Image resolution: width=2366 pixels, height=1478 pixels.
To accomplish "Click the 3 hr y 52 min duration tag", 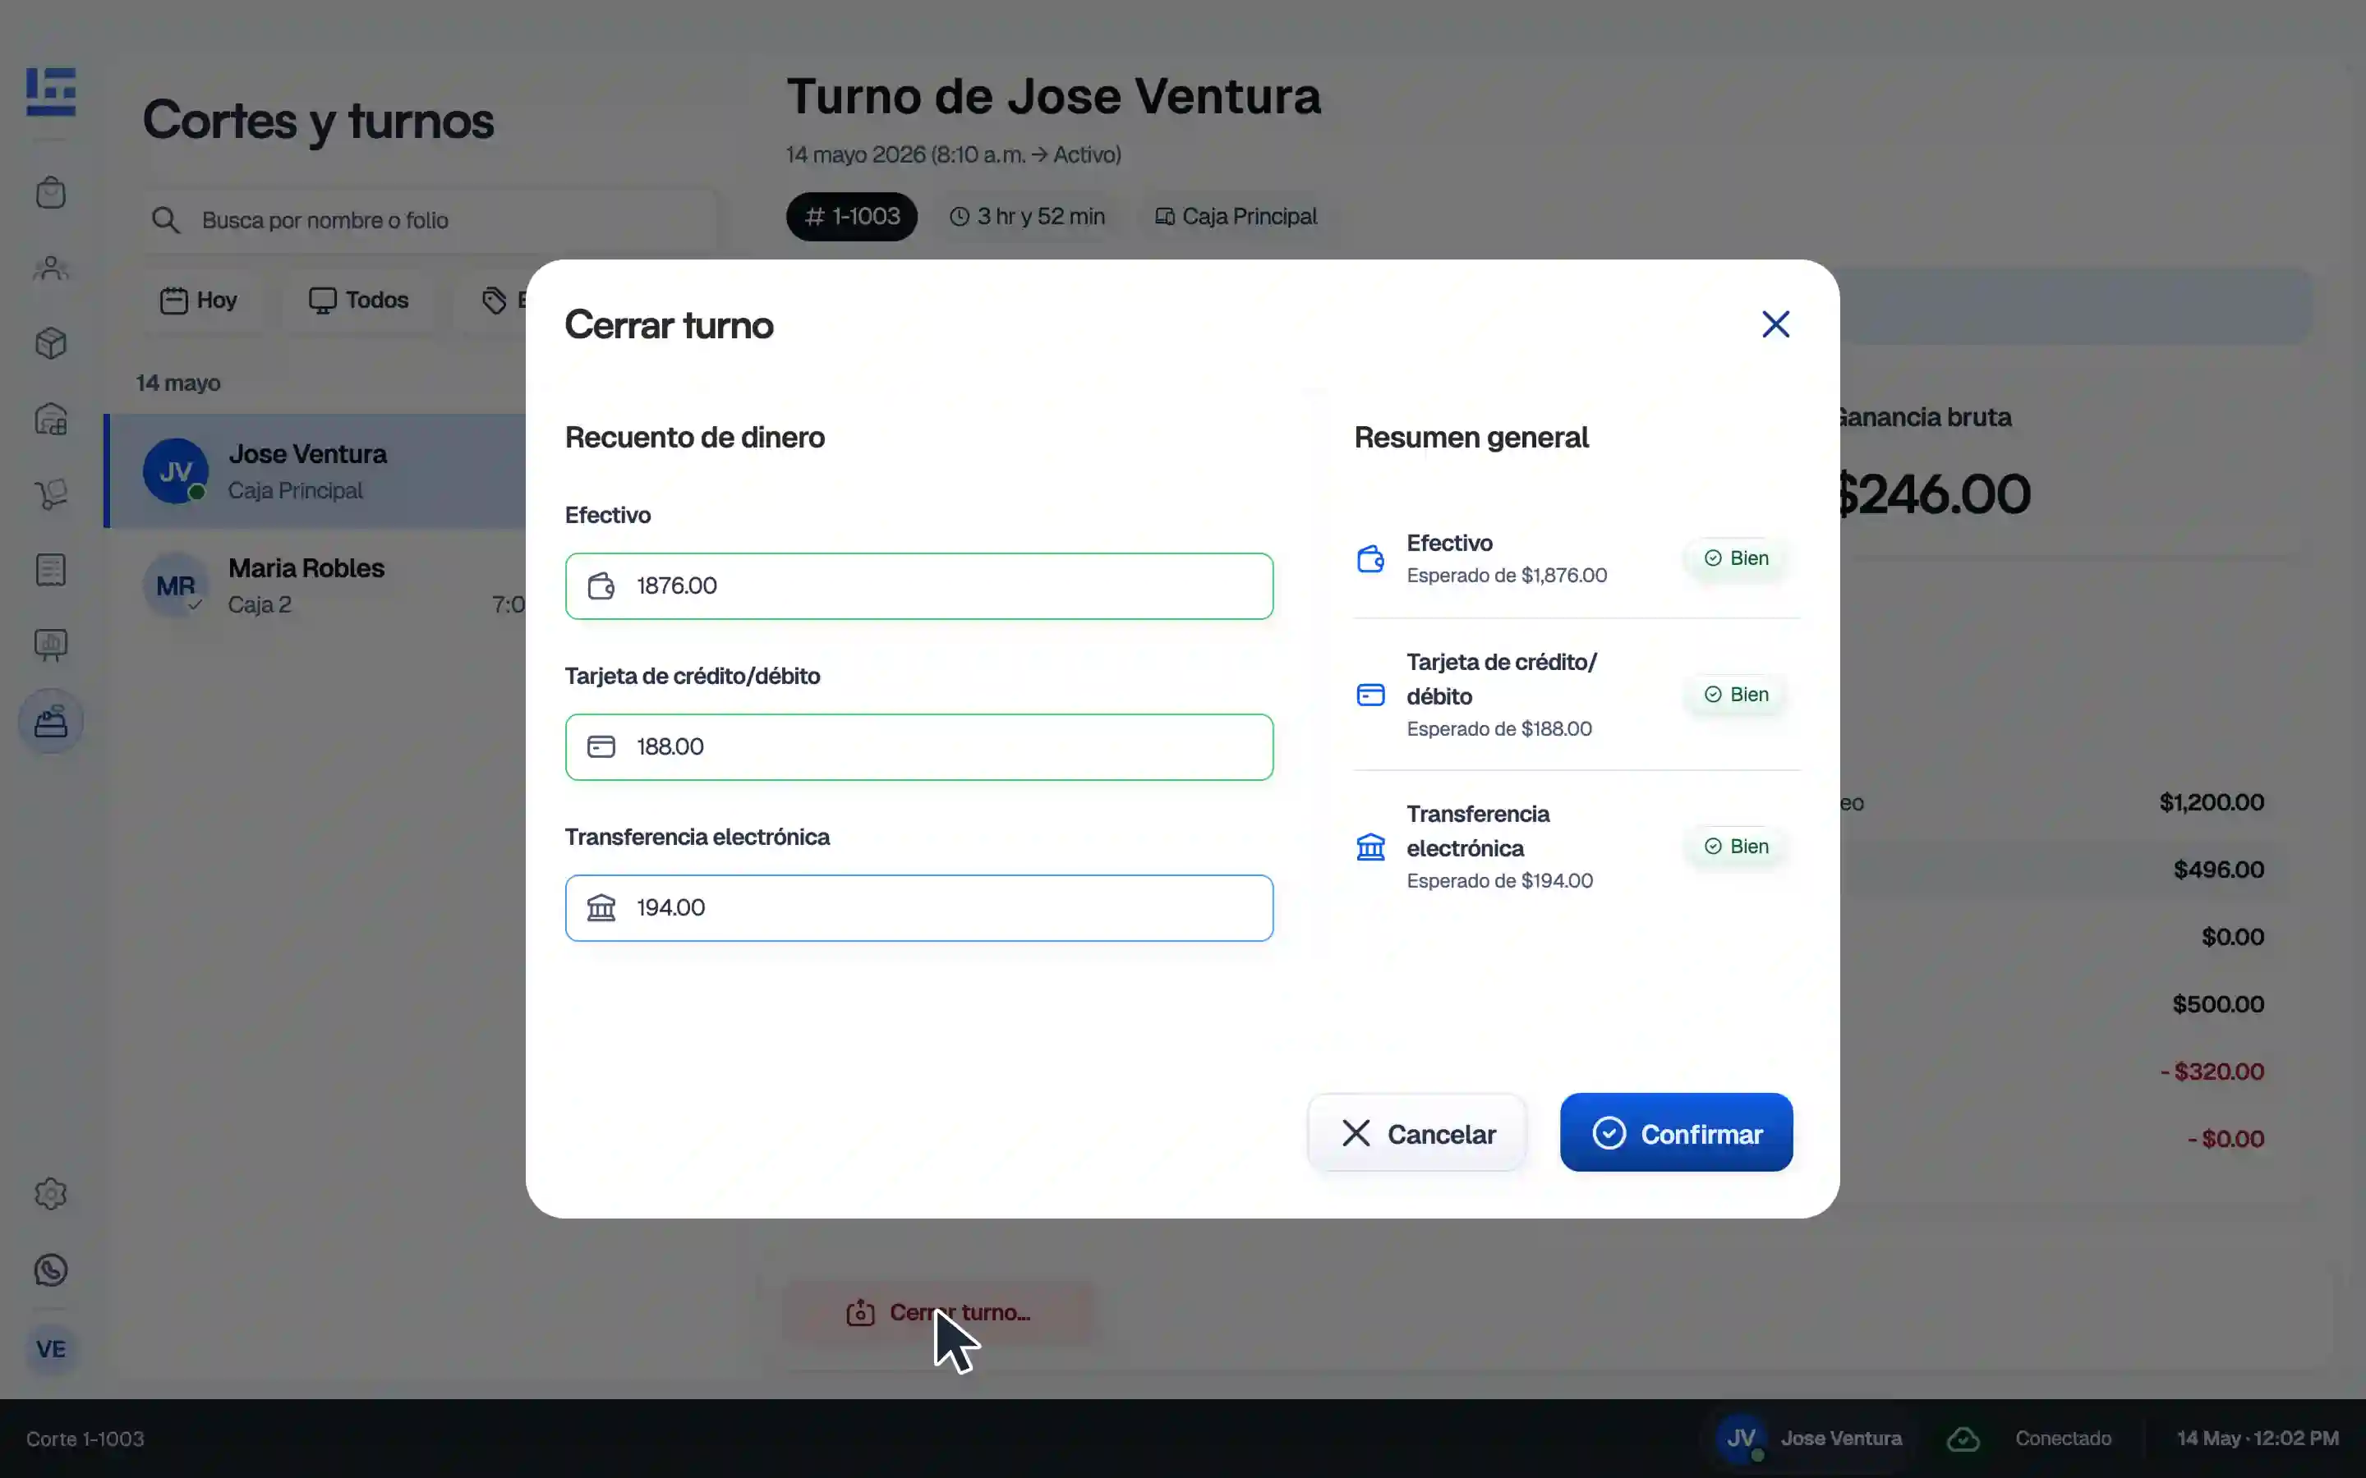I will pyautogui.click(x=1027, y=217).
